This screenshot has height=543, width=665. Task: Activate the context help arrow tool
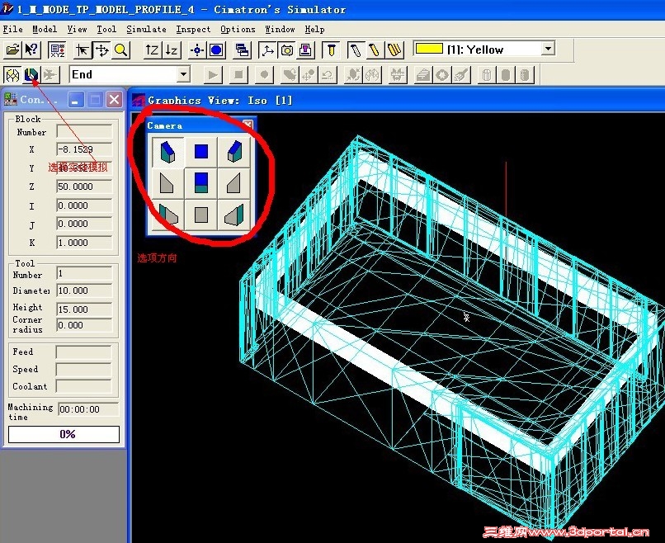click(x=31, y=50)
